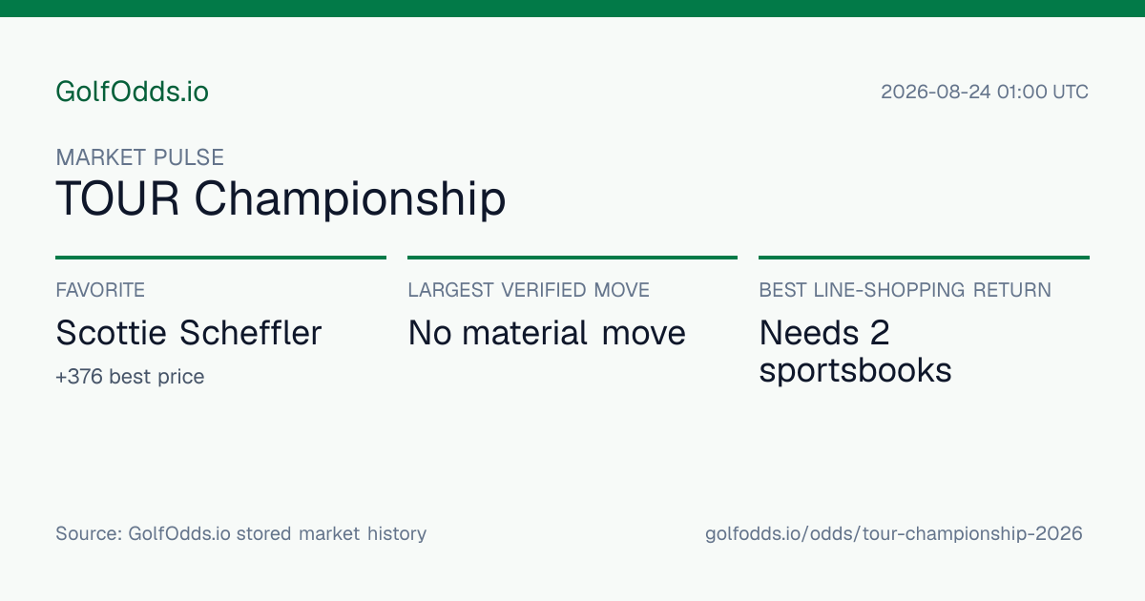
Task: Click the word Championship in title
Action: coord(350,198)
